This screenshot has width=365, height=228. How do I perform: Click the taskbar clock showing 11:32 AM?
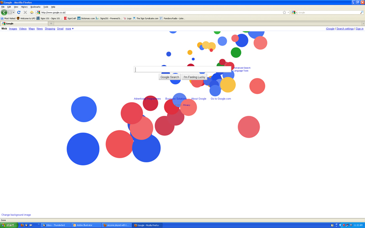[358, 225]
